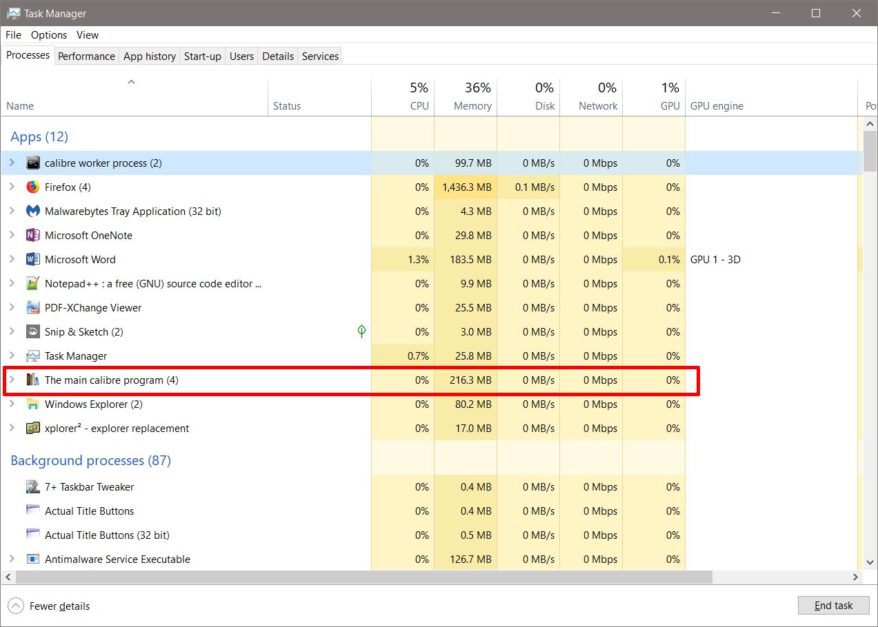Click the xplorer² explorer replacement icon
This screenshot has height=627, width=878.
click(x=33, y=429)
